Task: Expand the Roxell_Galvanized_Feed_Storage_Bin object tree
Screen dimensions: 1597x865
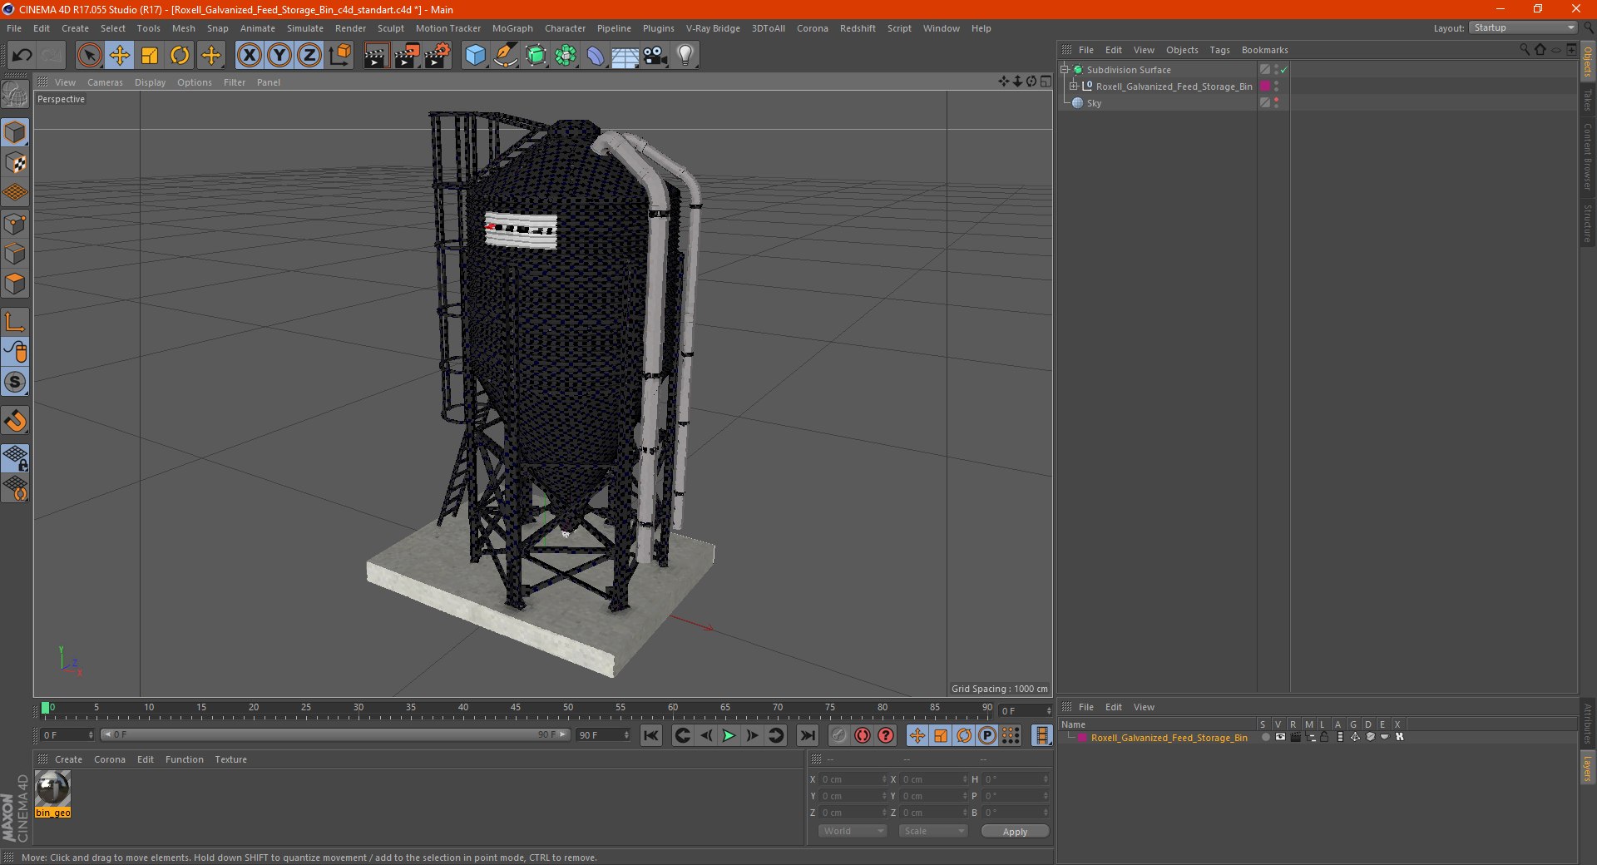Action: 1074,86
